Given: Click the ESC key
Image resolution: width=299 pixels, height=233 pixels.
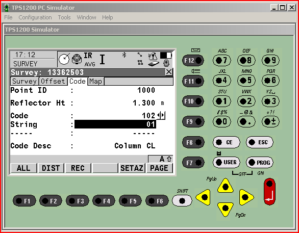Looking at the screenshot, I should [260, 142].
